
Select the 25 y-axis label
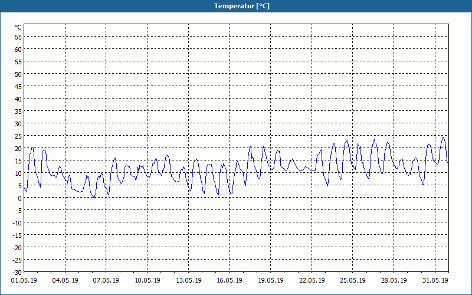(x=18, y=136)
